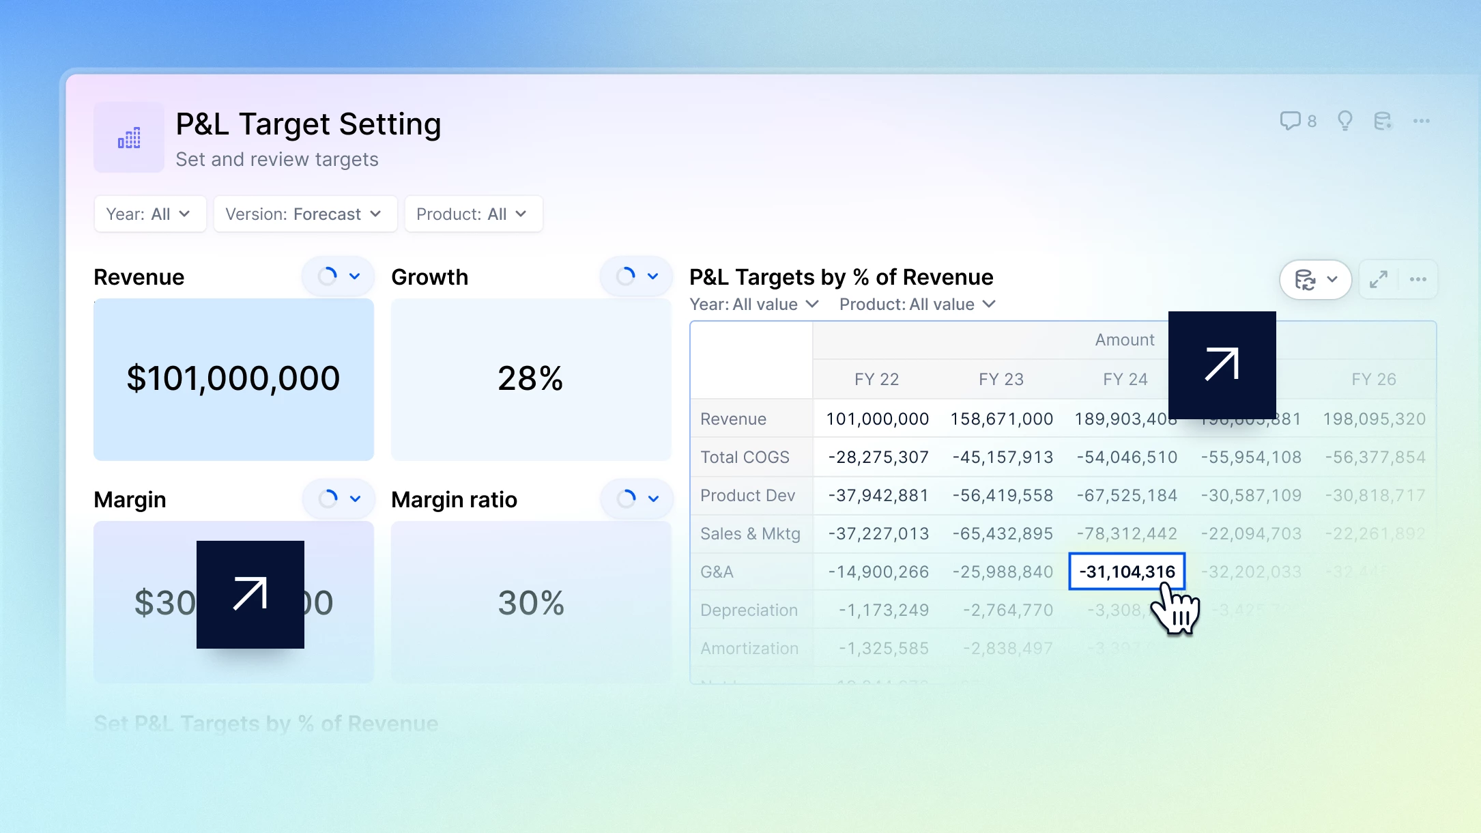Click the P&L Target Setting chart icon
Image resolution: width=1481 pixels, height=833 pixels.
pyautogui.click(x=129, y=138)
